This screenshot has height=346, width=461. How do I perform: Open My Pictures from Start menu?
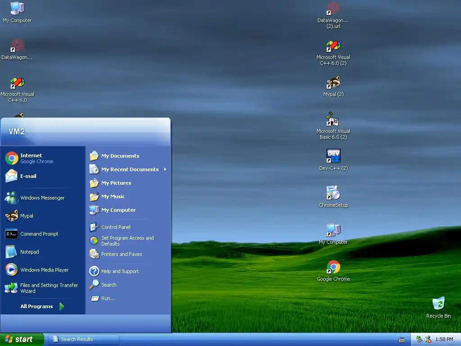click(x=128, y=183)
